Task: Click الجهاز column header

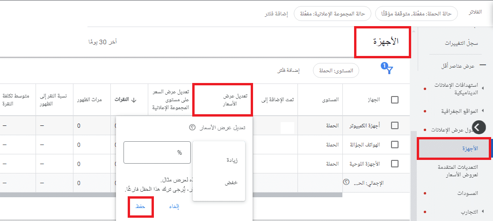Action: tap(375, 100)
